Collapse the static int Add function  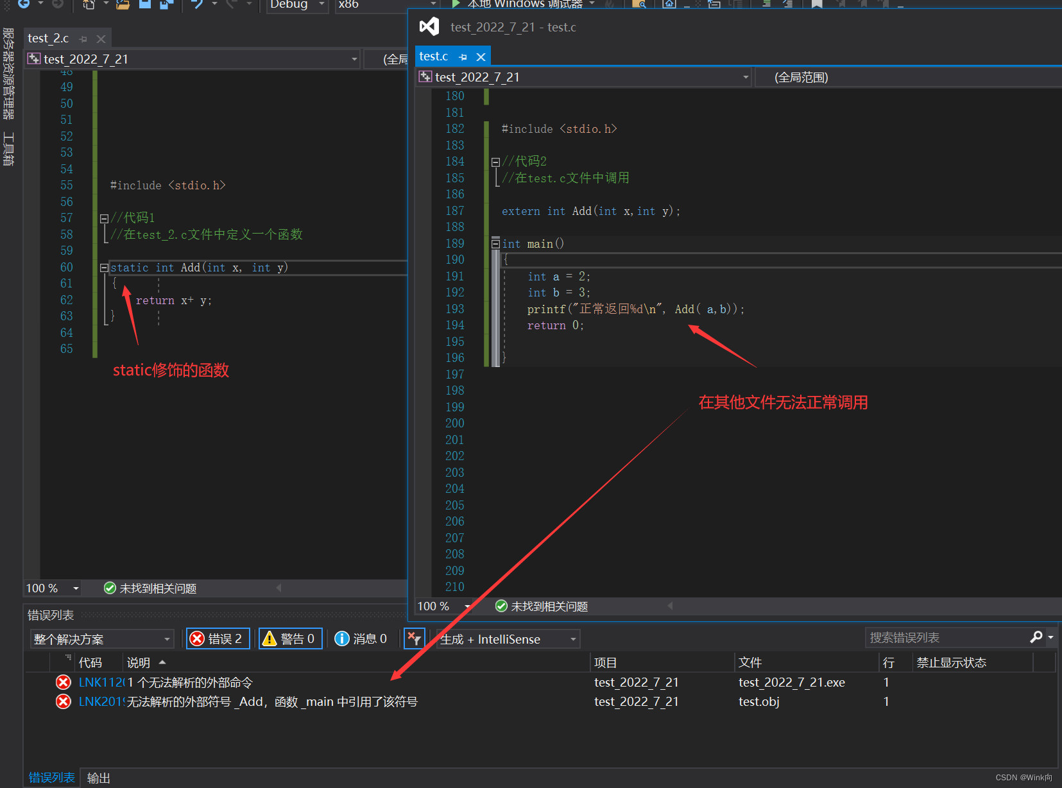click(x=104, y=268)
